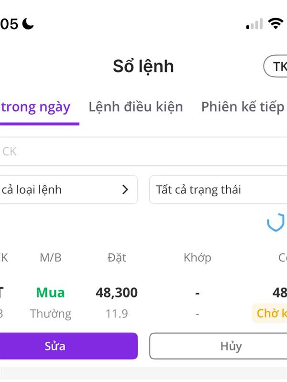Tap the blue refresh icon
Image resolution: width=287 pixels, height=382 pixels.
pyautogui.click(x=276, y=223)
